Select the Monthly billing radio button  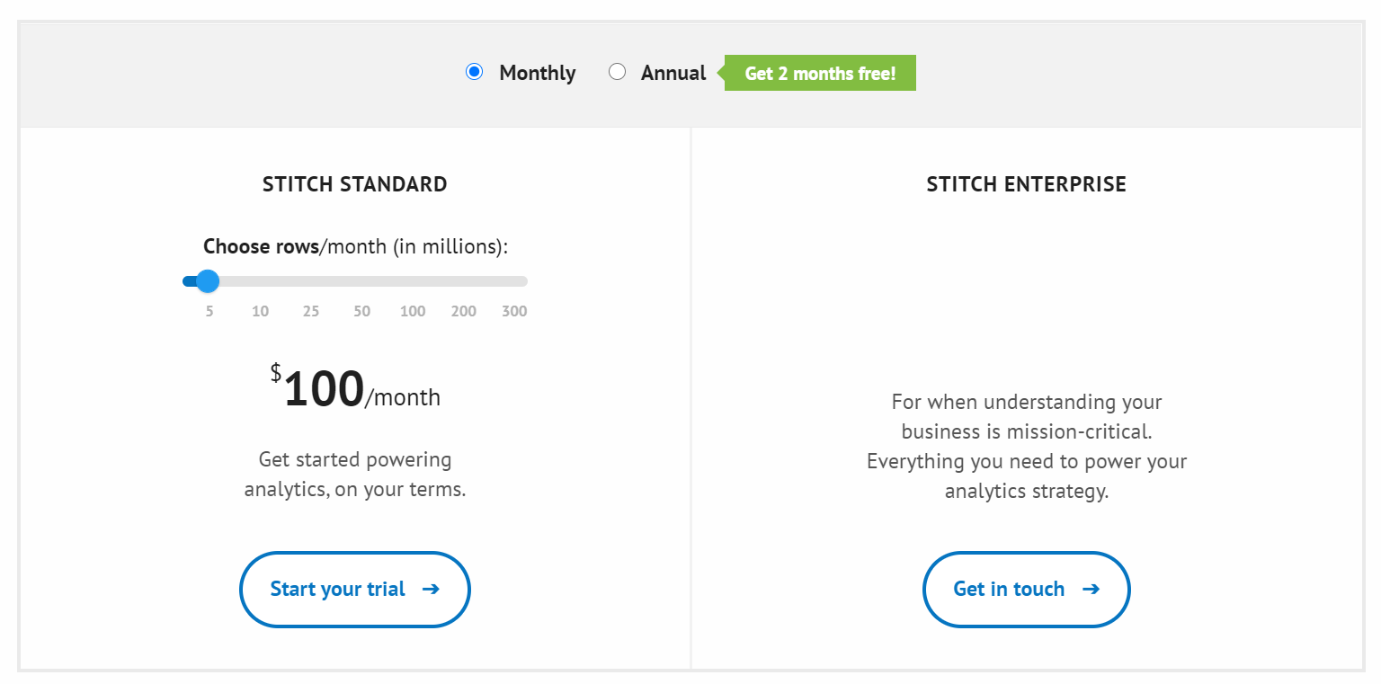point(475,72)
